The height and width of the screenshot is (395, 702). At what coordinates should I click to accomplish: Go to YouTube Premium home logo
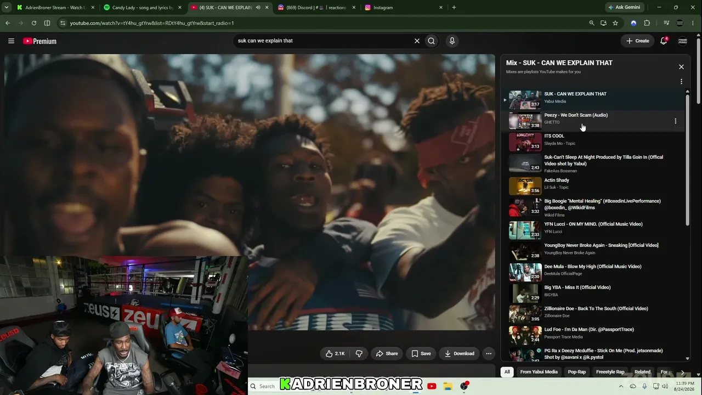tap(39, 41)
